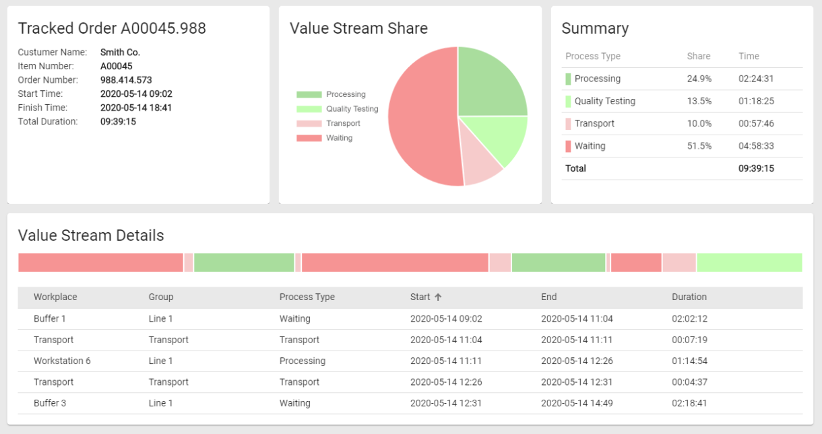Image resolution: width=822 pixels, height=434 pixels.
Task: Click the Group column header
Action: click(x=161, y=297)
